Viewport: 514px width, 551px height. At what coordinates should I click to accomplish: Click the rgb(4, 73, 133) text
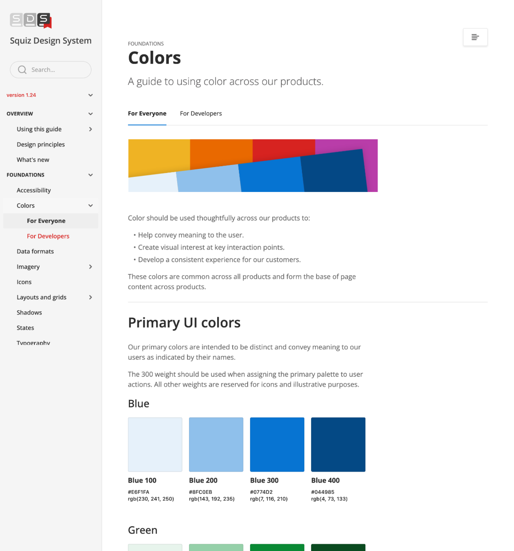(329, 499)
